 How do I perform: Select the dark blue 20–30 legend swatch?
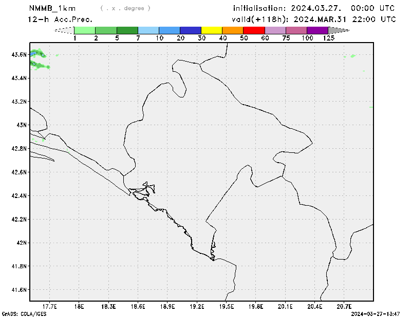191,30
